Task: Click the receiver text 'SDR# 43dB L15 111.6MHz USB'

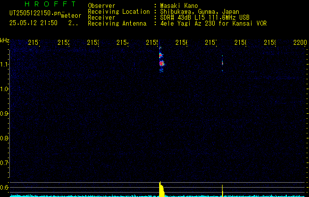Action: [205, 18]
